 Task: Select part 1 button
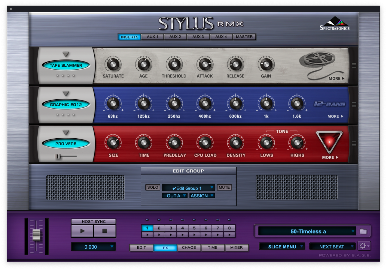point(147,228)
